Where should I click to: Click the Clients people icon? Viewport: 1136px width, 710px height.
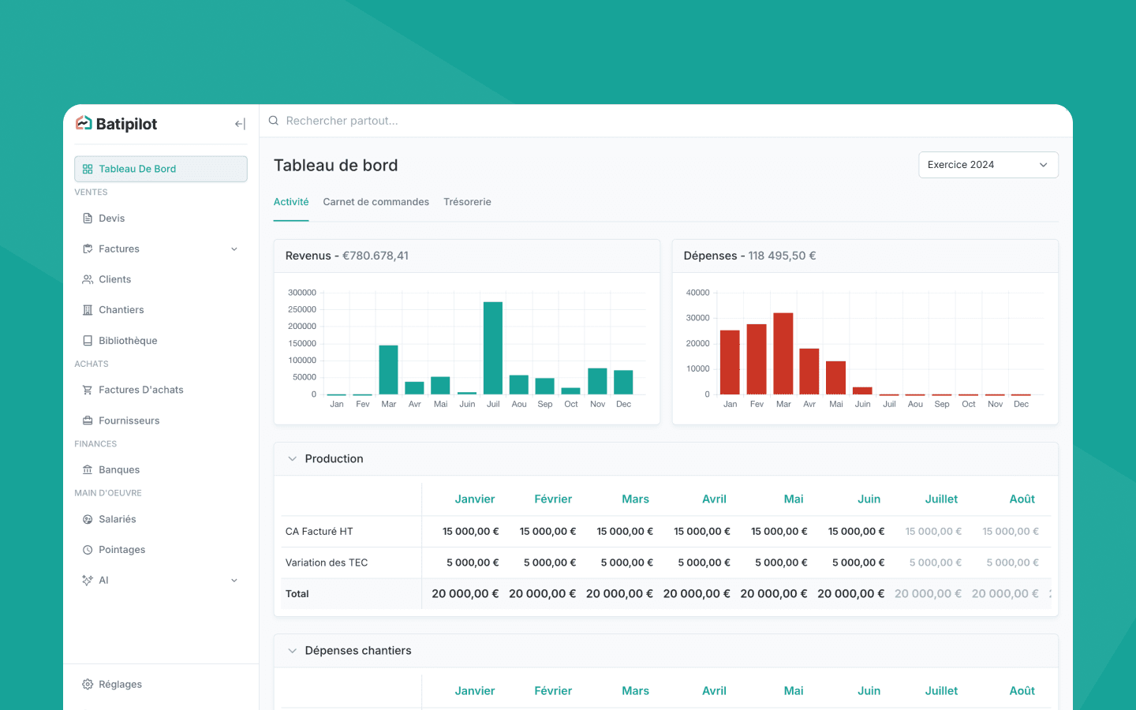[88, 279]
